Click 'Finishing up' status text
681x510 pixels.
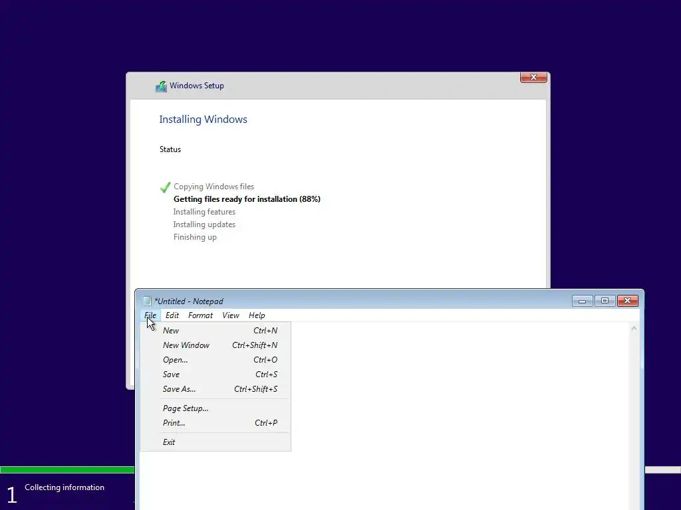pyautogui.click(x=195, y=237)
